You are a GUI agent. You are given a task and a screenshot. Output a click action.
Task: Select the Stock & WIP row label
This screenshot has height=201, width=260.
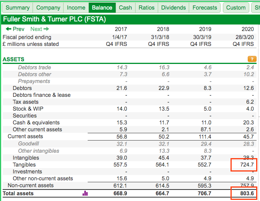(x=28, y=109)
